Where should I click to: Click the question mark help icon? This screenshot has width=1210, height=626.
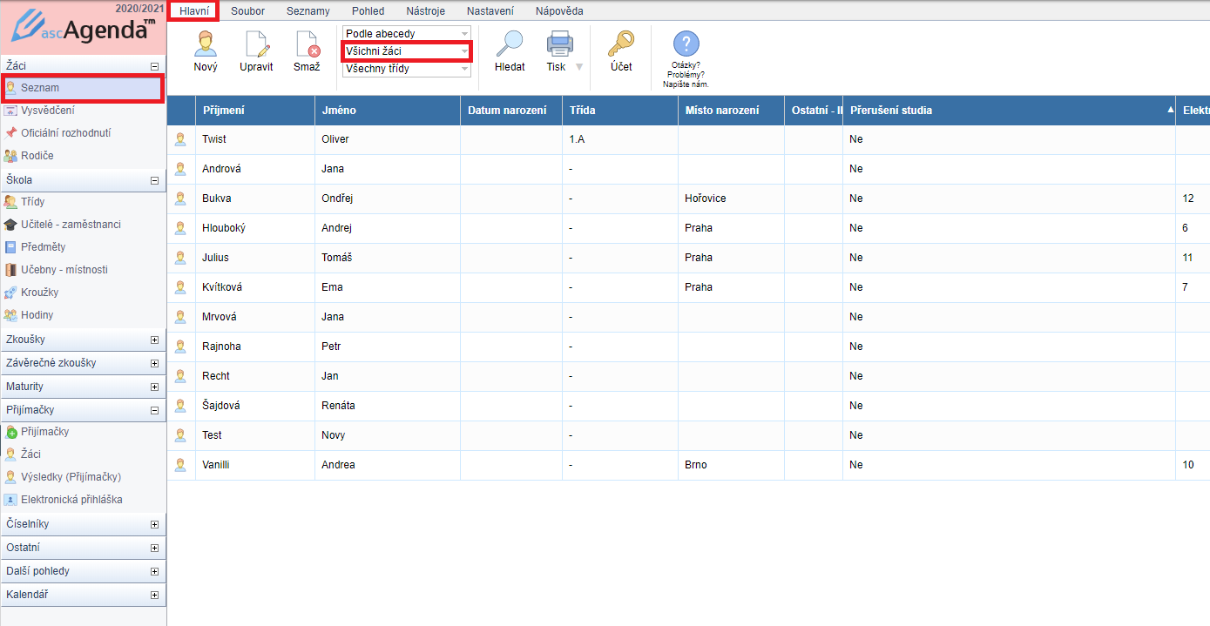point(686,44)
